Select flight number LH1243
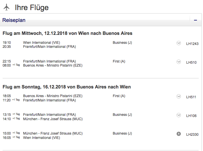 pos(192,44)
